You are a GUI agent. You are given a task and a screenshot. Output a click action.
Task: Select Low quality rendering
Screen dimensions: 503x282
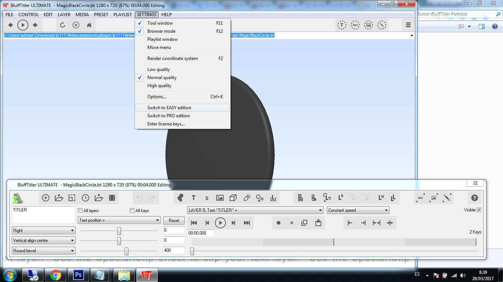(x=183, y=69)
